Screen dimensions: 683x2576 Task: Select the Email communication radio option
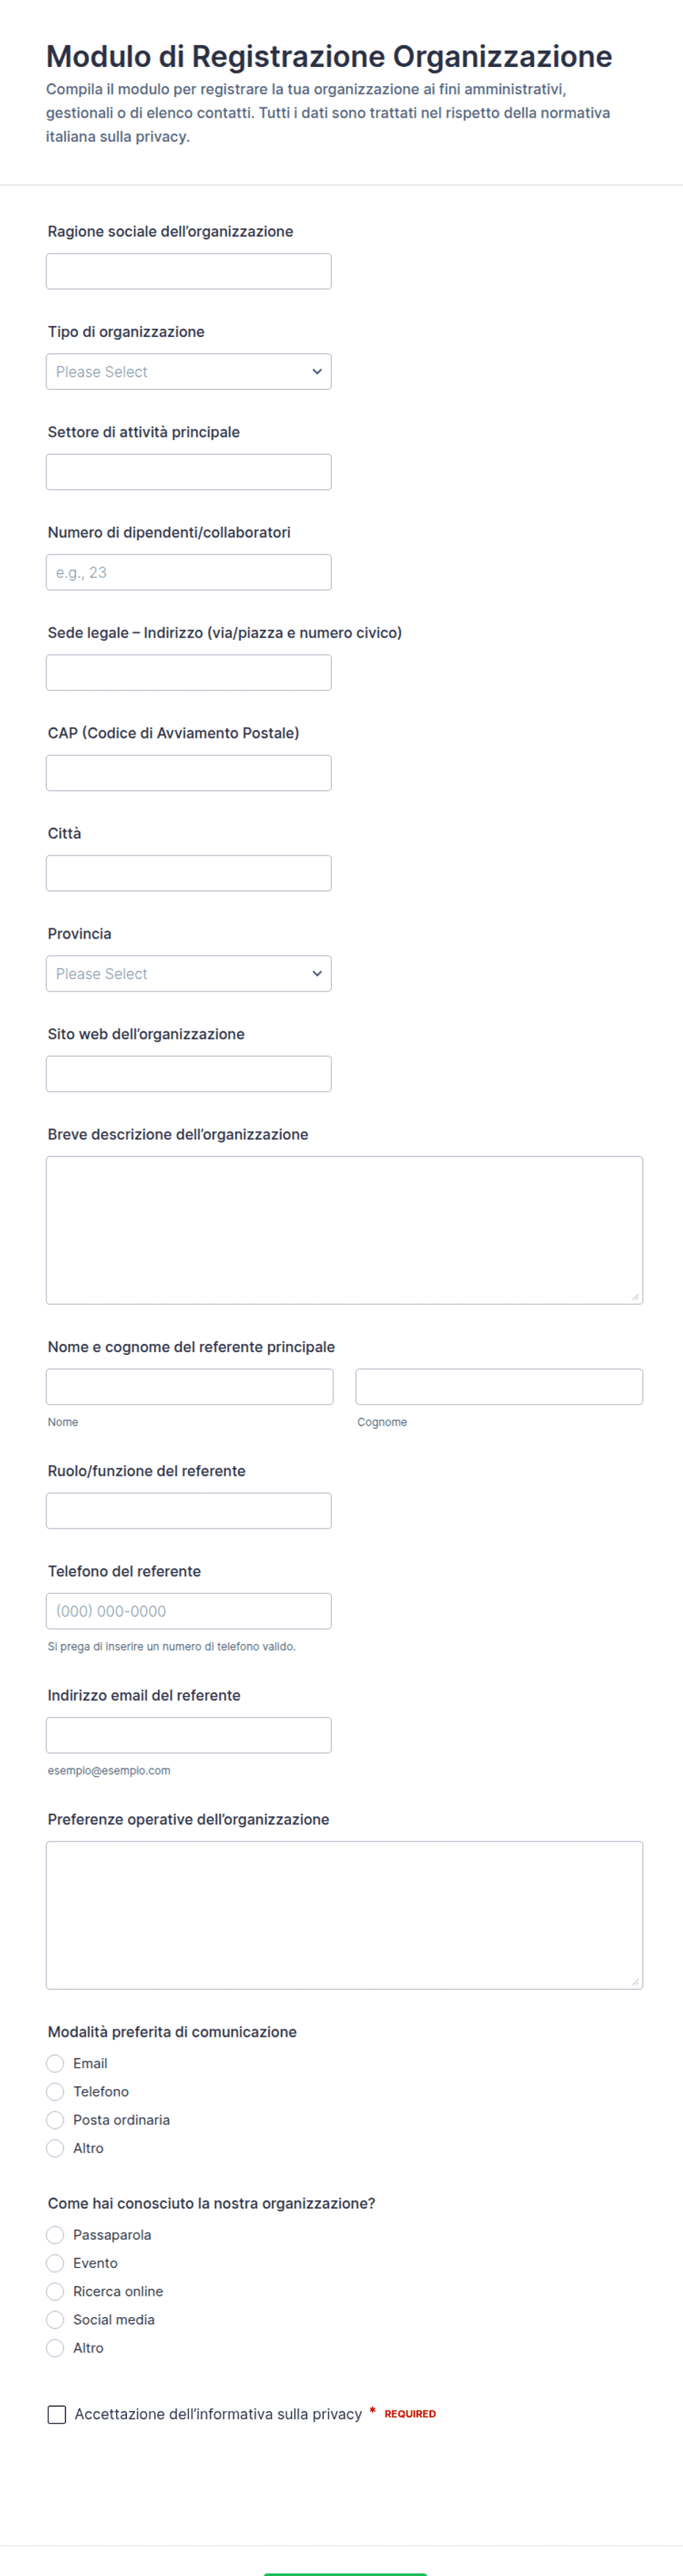[55, 2063]
